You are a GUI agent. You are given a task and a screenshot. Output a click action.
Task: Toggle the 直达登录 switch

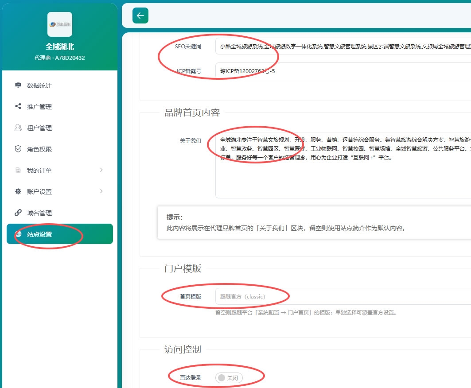(x=229, y=378)
